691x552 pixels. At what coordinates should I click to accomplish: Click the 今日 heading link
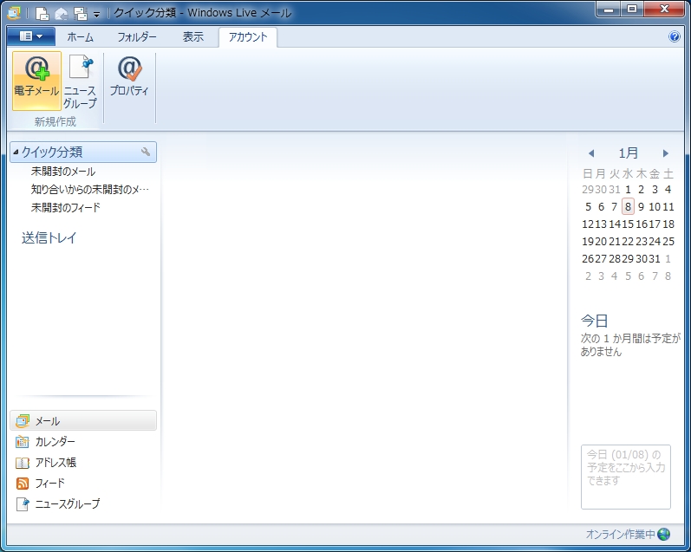coord(595,321)
